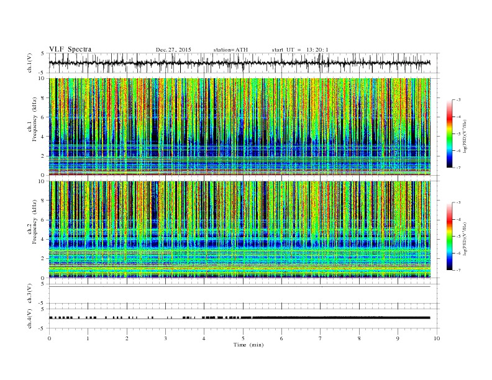Image resolution: width=492 pixels, height=380 pixels.
Task: Click the "-3" label on the lower colorbar
Action: point(458,202)
